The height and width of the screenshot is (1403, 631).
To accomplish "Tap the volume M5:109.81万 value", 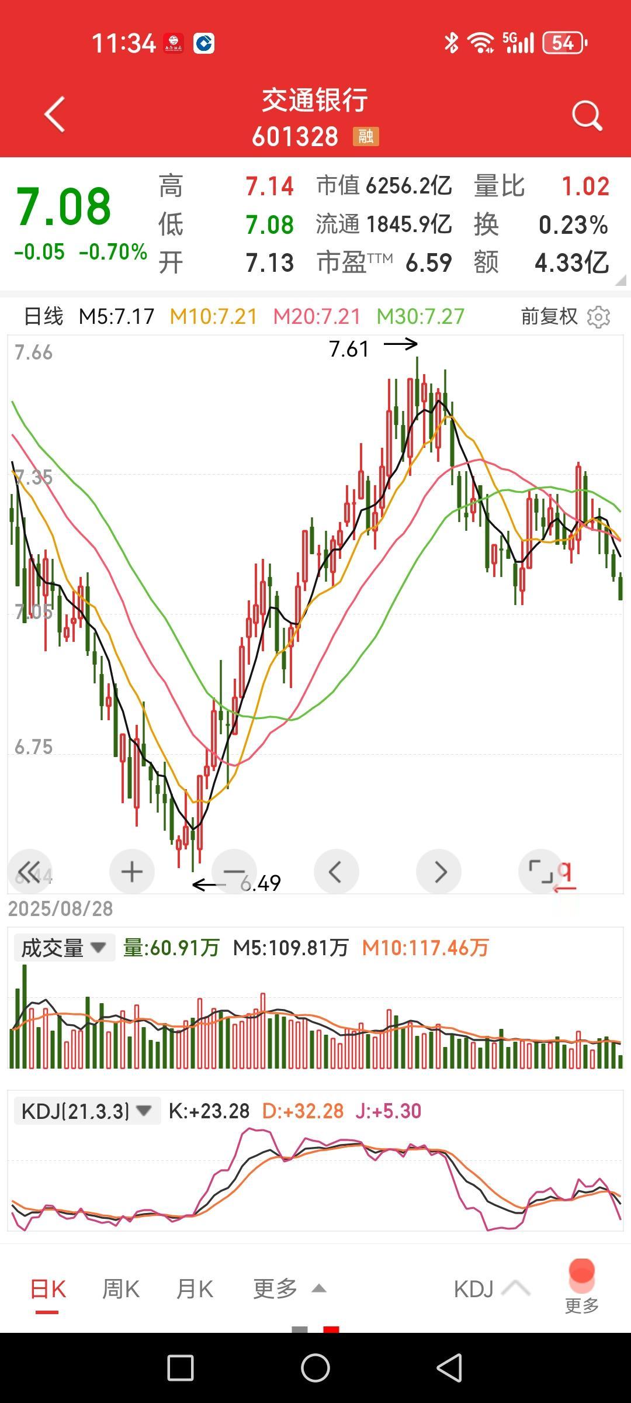I will pos(290,948).
